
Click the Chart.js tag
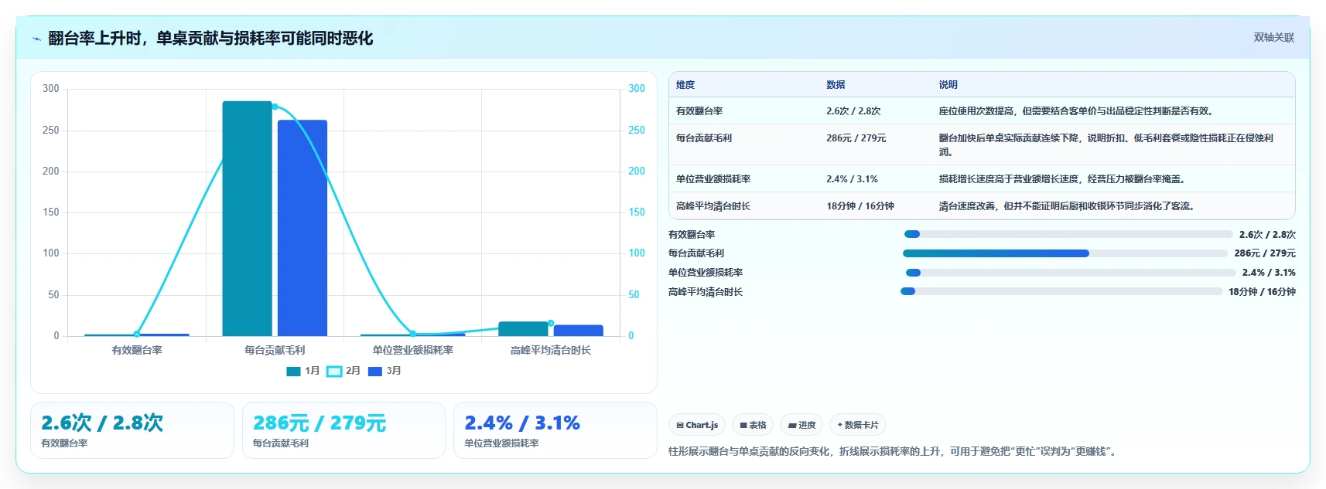697,425
